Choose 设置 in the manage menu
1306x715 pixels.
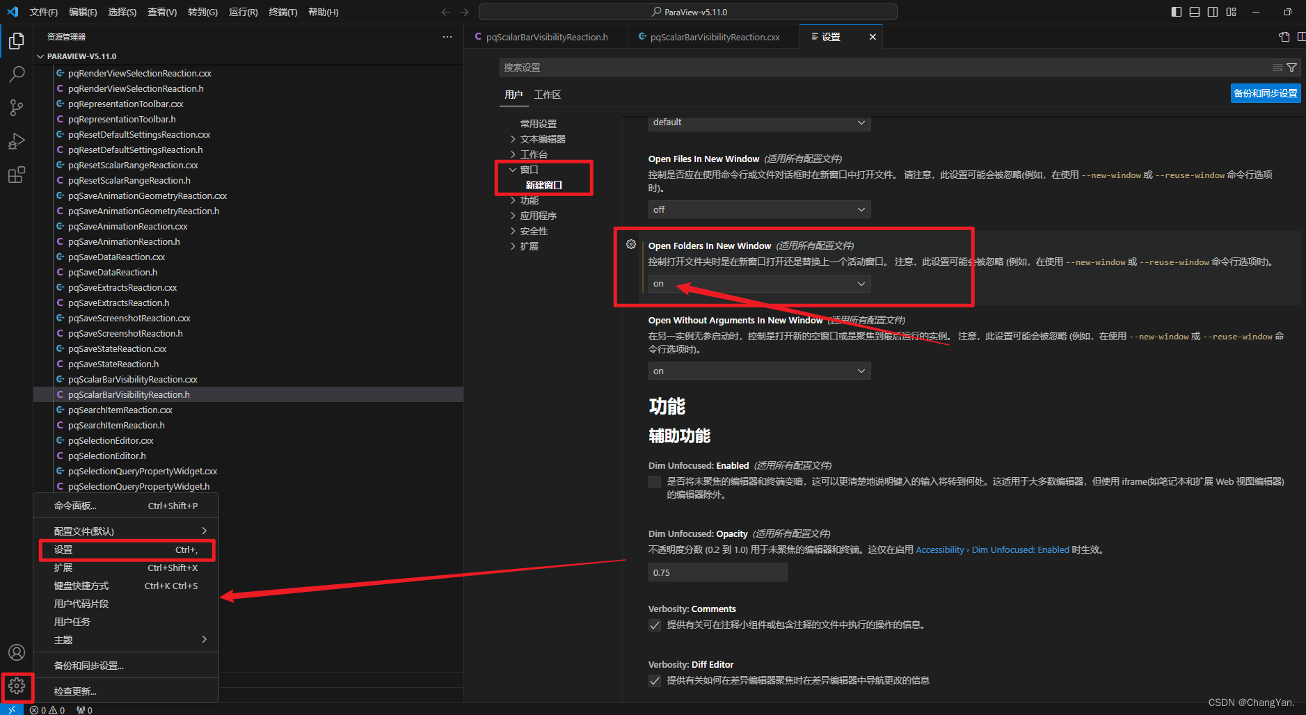pyautogui.click(x=126, y=550)
